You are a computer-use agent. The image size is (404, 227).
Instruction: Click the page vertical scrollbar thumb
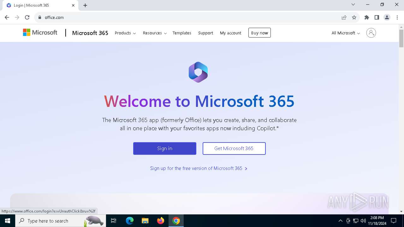pos(401,38)
